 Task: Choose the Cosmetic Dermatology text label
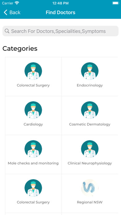click(x=90, y=124)
